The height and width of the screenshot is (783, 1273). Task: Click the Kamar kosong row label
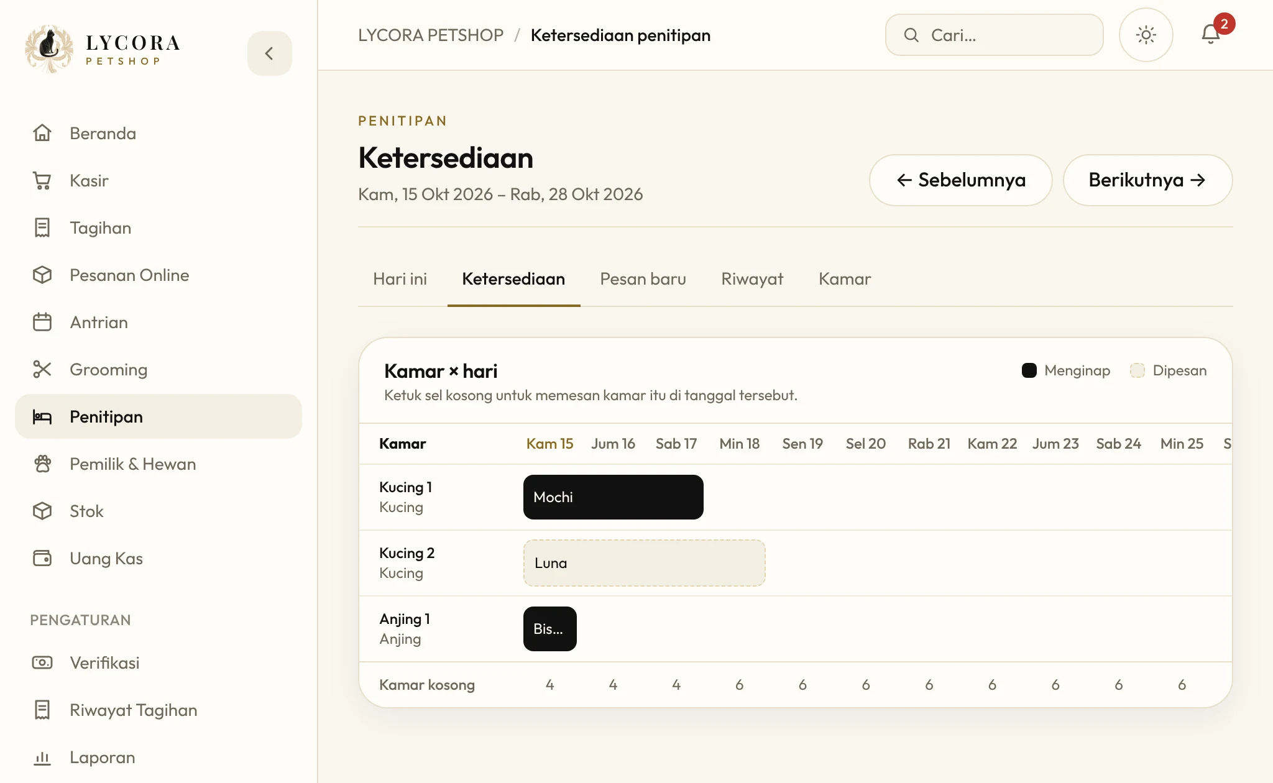point(427,685)
